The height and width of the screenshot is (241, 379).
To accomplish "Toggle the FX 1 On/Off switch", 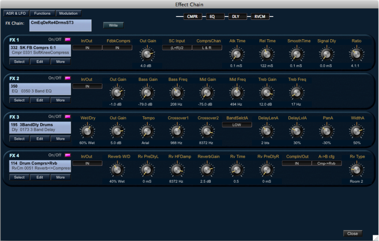I will tap(68, 40).
